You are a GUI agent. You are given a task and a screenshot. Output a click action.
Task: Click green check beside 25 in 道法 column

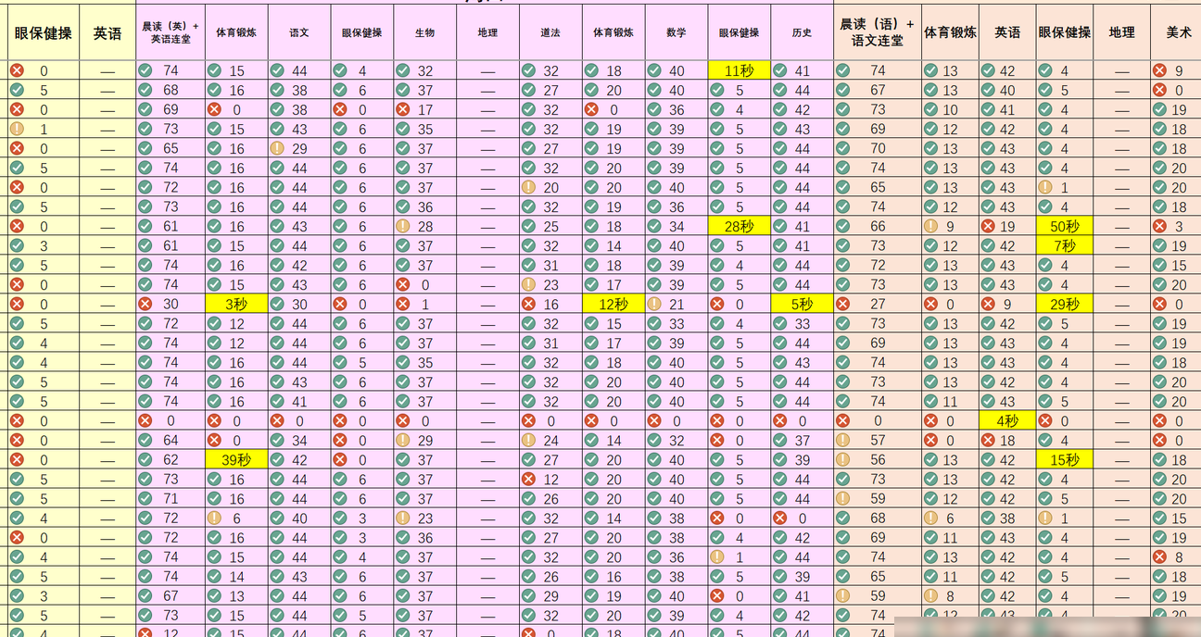tap(528, 226)
